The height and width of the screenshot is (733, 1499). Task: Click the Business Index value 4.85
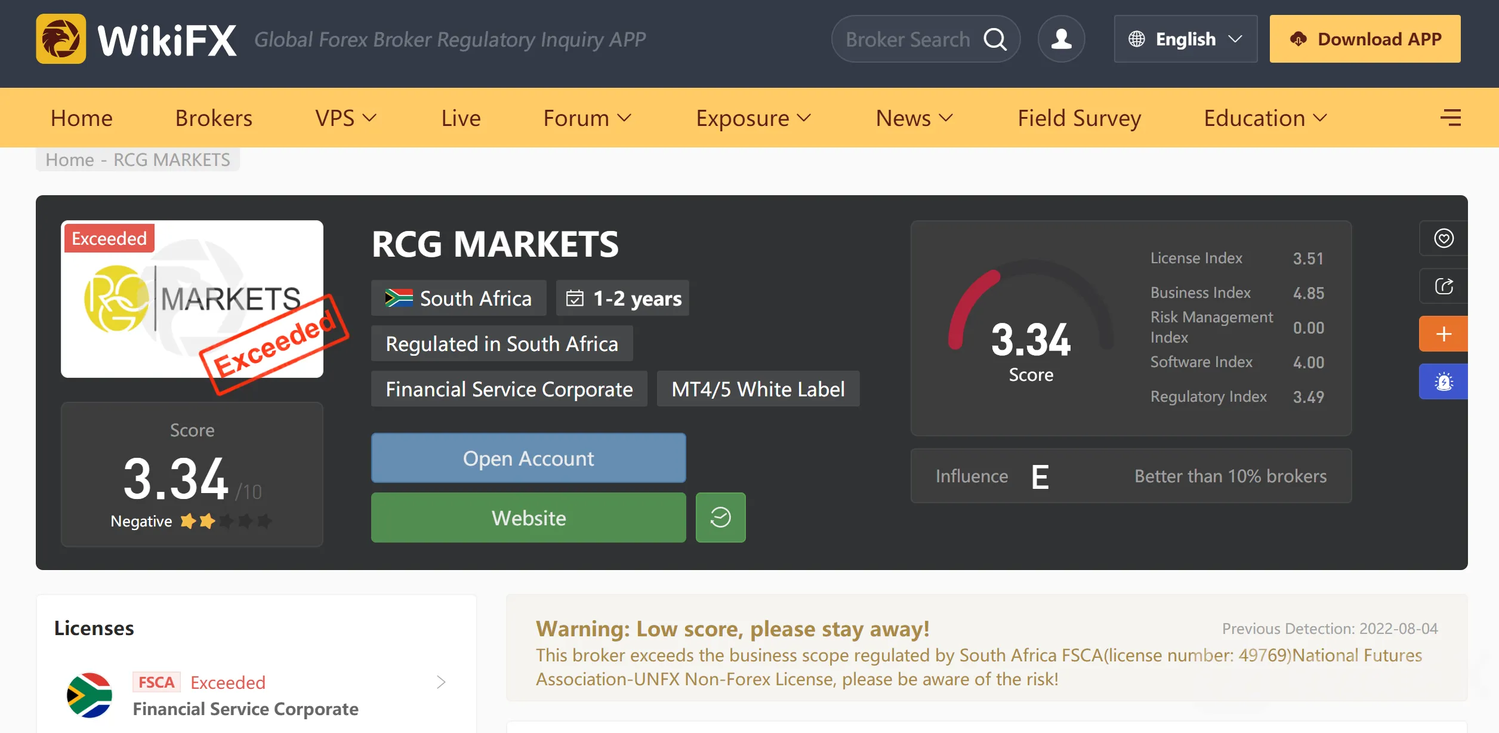(1308, 293)
